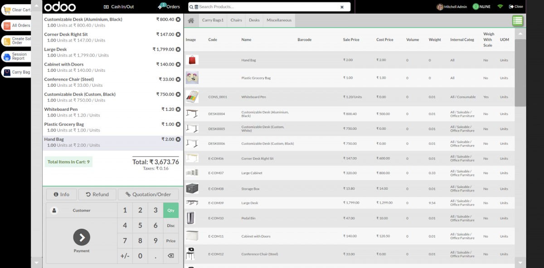Open the Chairs category tab
Viewport: 544px width, 268px height.
coord(236,20)
